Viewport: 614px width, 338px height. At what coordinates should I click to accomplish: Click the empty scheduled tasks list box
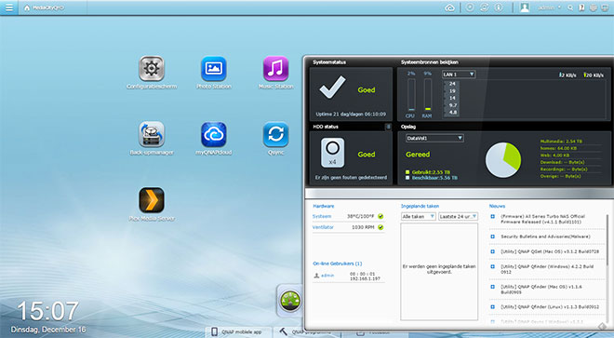(439, 271)
